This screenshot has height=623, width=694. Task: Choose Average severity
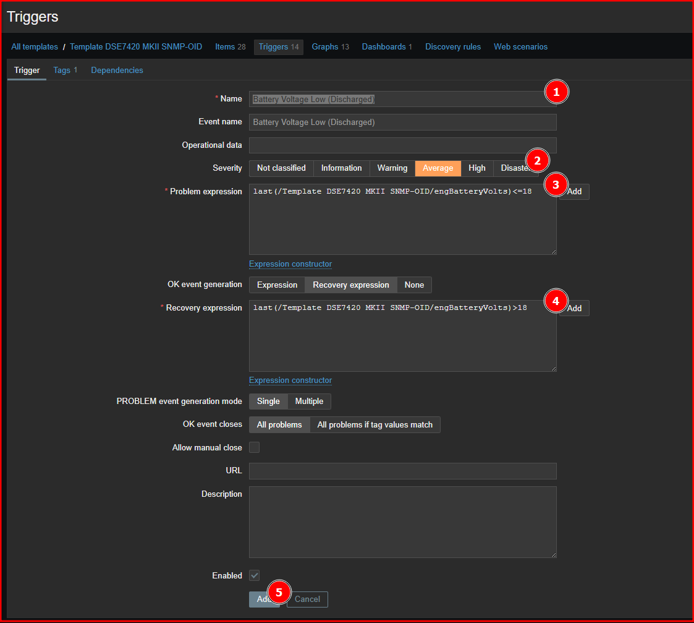pos(438,168)
